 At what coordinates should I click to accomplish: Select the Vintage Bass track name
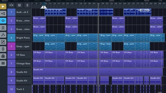(x=23, y=64)
